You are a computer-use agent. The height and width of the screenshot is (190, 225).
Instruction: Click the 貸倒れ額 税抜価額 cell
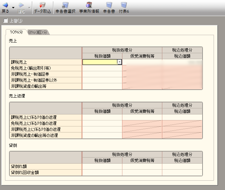(102, 166)
